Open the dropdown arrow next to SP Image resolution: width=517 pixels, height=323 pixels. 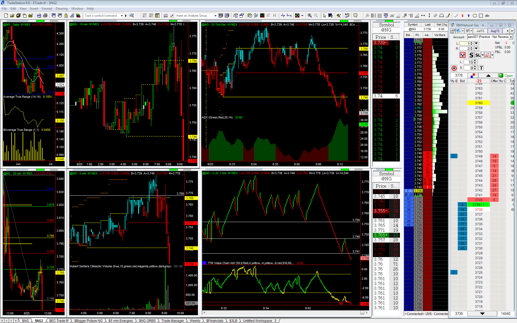pyautogui.click(x=471, y=31)
